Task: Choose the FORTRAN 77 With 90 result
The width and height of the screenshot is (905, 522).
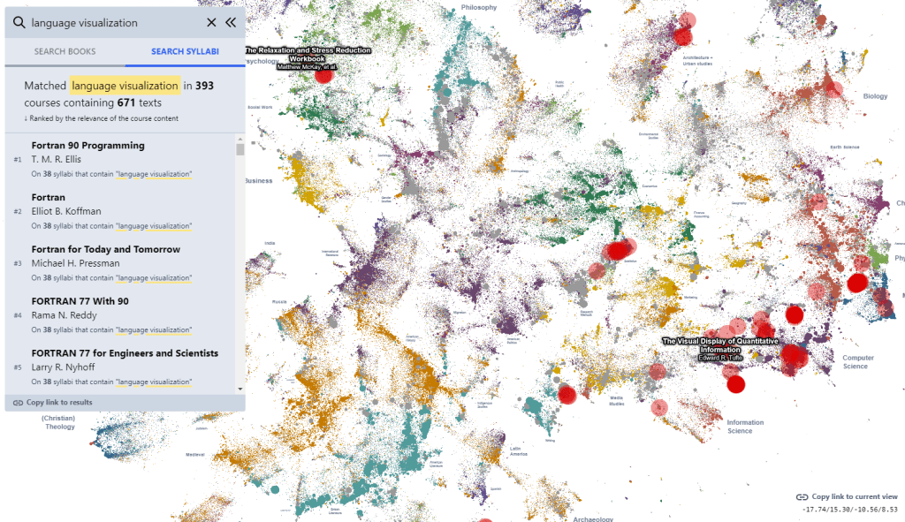Action: (x=80, y=301)
